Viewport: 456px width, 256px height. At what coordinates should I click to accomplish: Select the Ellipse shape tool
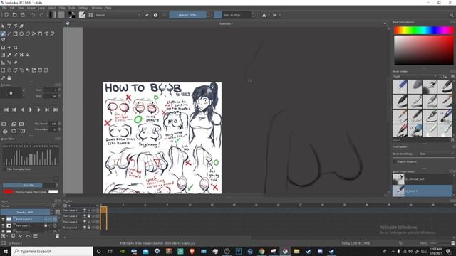coord(21,33)
